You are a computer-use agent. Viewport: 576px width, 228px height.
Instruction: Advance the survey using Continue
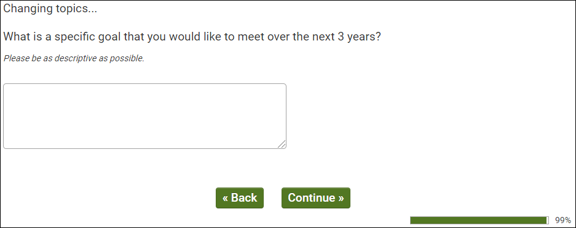tap(315, 198)
